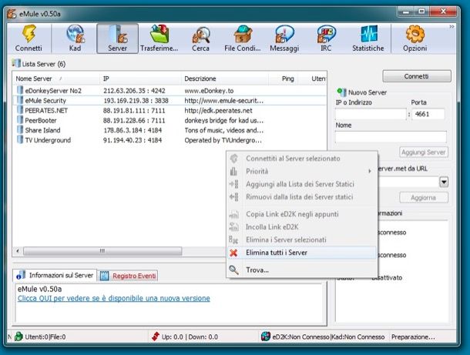Click the Utenti:0|File:0 status text
Viewport: 470px width, 355px height.
click(x=45, y=337)
